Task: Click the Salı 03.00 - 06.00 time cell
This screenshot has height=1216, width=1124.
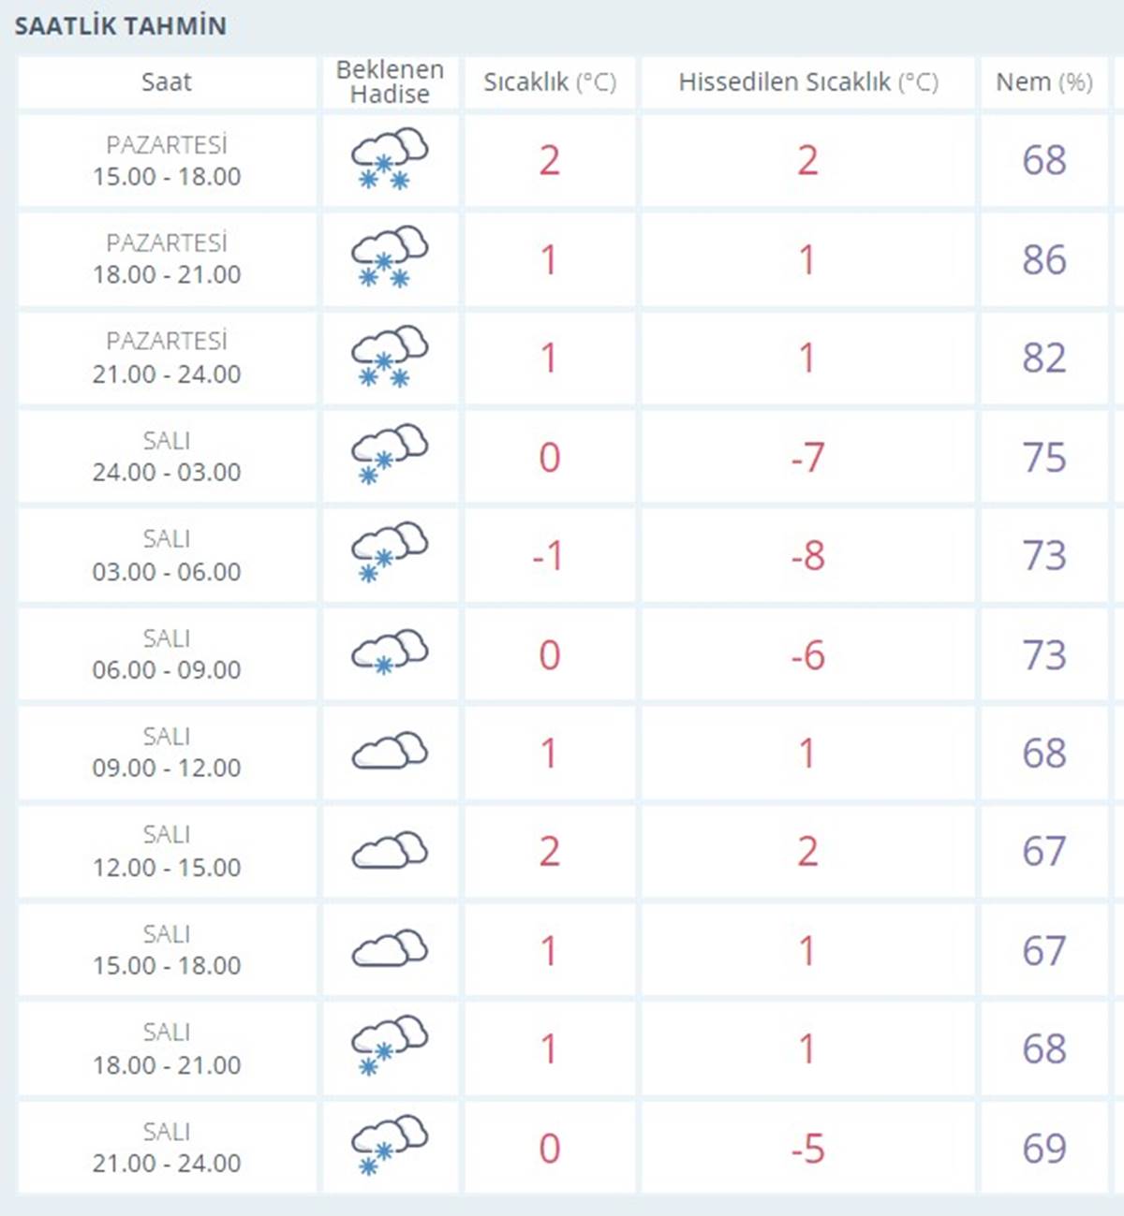Action: 167,555
